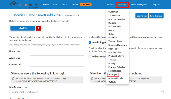The image size is (171, 99).
Task: Select Doors and Windows menu item
Action: click(118, 45)
